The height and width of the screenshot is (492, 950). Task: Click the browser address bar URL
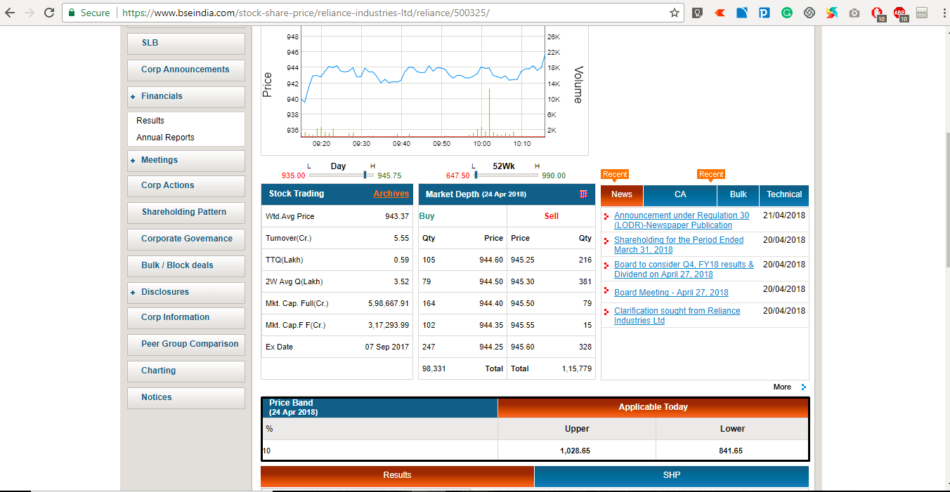coord(306,13)
